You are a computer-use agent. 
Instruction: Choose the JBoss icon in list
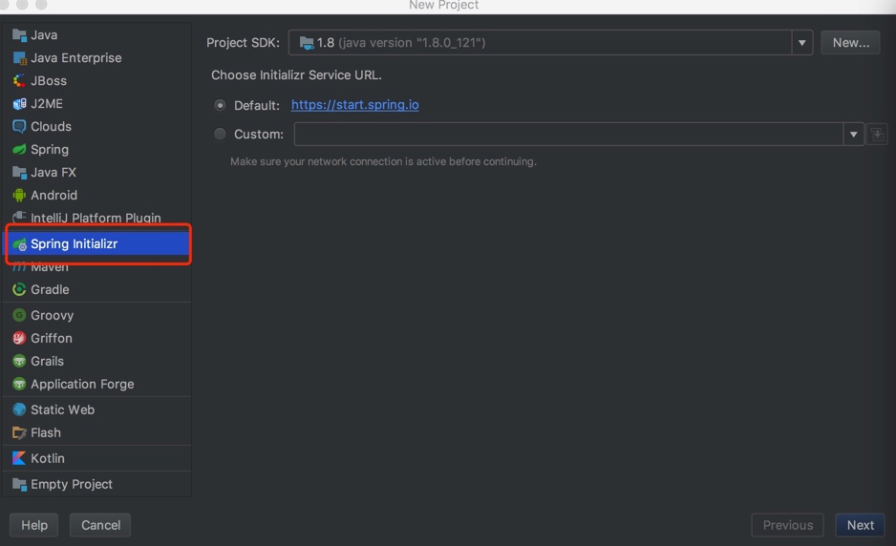coord(19,81)
